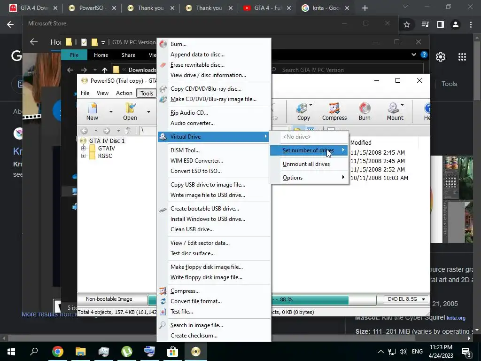The image size is (481, 361).
Task: Expand the Set number of drives submenu
Action: tap(309, 150)
